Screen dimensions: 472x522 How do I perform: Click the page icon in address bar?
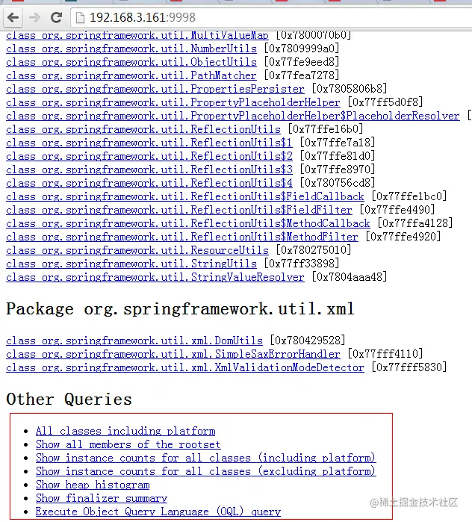tap(80, 18)
